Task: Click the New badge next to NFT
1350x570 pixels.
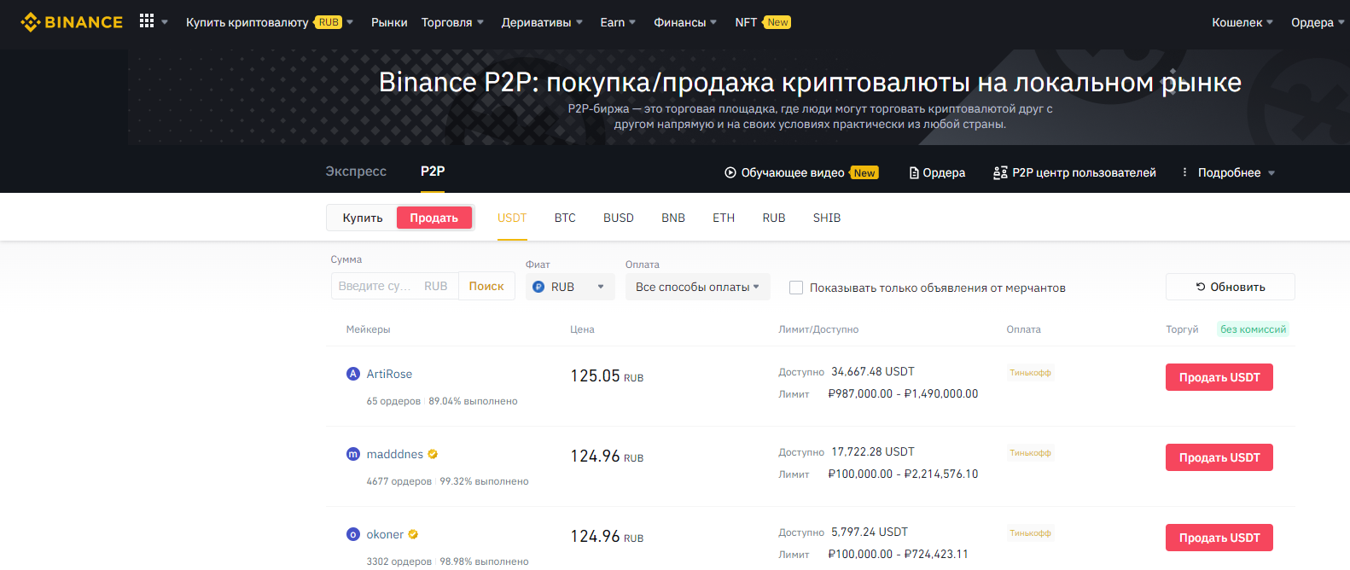Action: coord(777,22)
